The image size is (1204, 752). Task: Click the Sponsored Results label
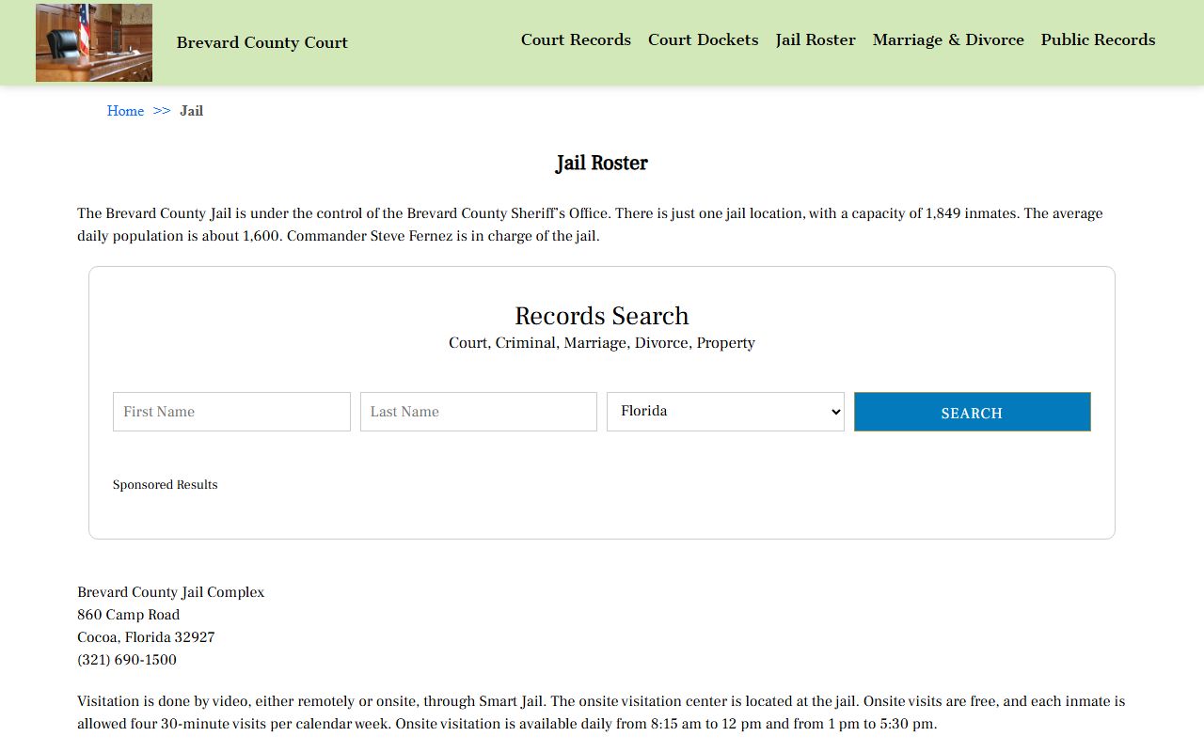pyautogui.click(x=165, y=485)
